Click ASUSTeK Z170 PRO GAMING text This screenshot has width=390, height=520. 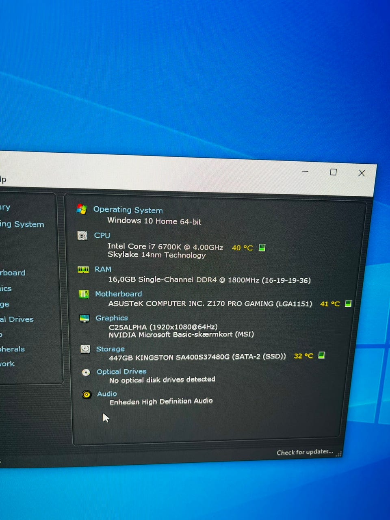(x=210, y=303)
